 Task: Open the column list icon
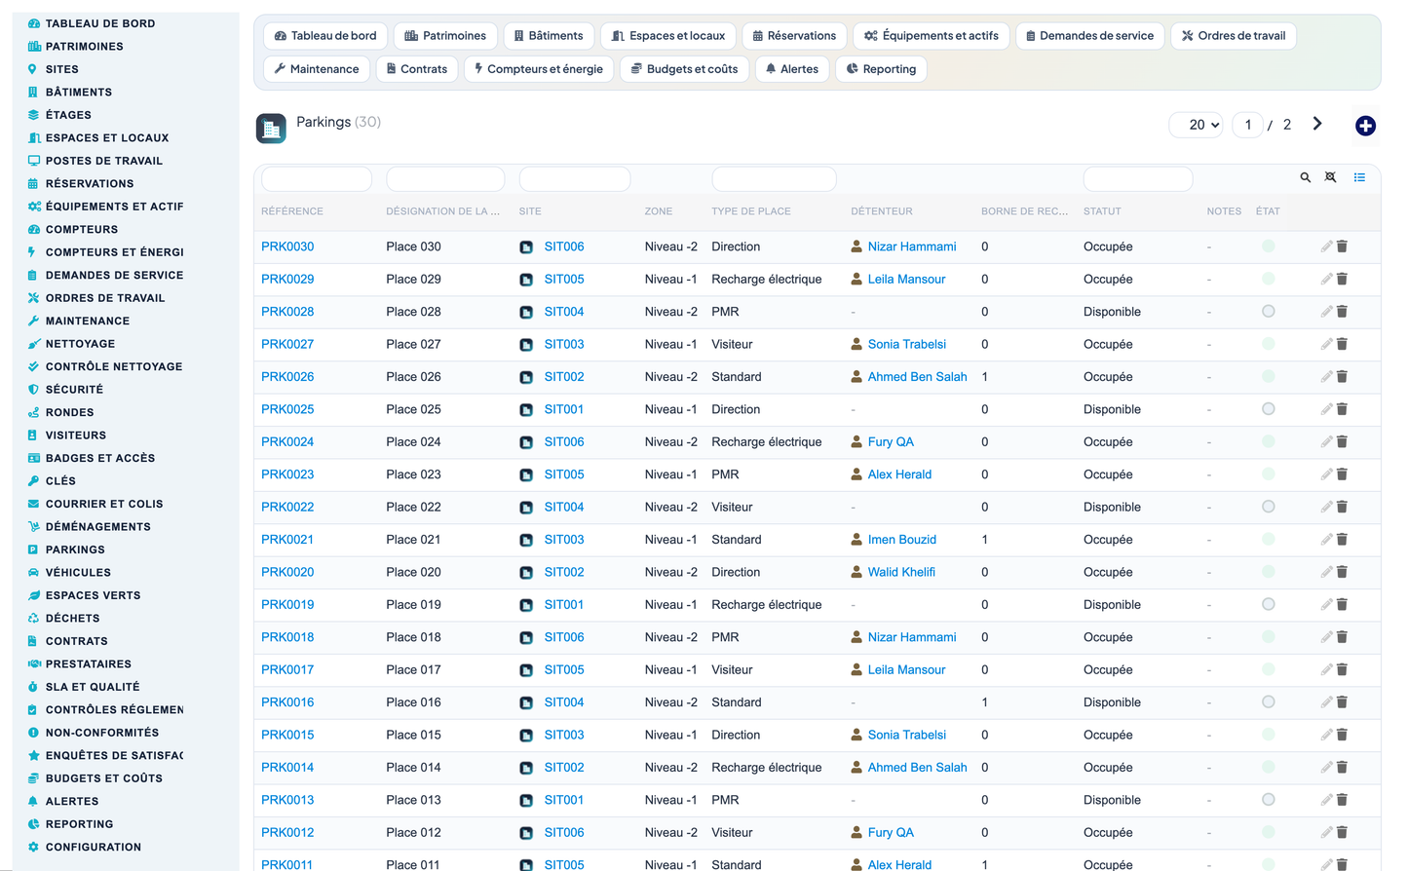[x=1359, y=177]
